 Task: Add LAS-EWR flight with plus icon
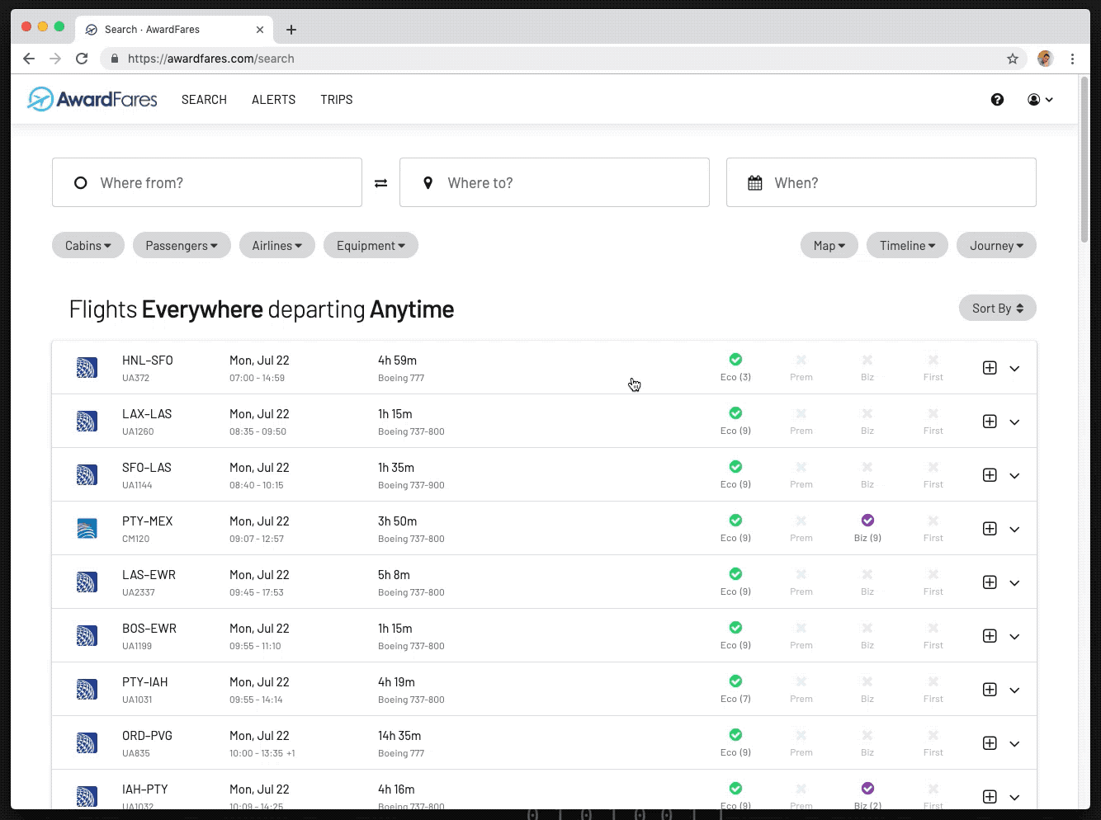coord(990,582)
